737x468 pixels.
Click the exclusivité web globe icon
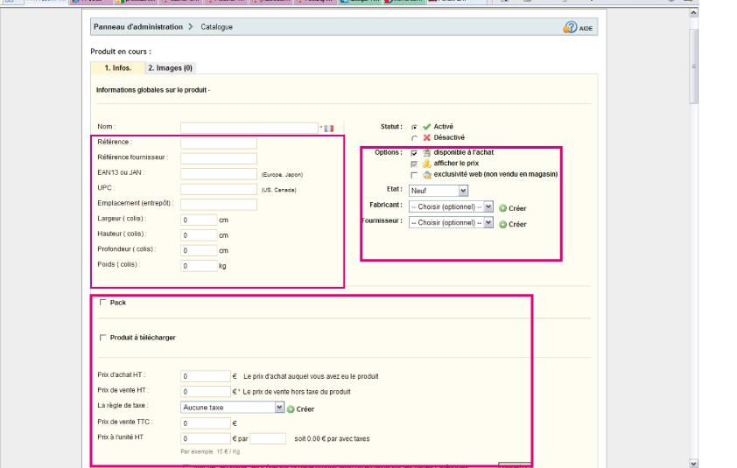click(x=426, y=175)
